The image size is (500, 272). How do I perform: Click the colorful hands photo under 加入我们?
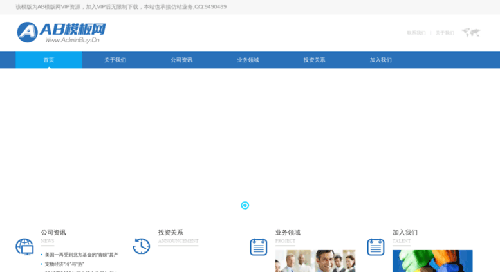point(432,261)
